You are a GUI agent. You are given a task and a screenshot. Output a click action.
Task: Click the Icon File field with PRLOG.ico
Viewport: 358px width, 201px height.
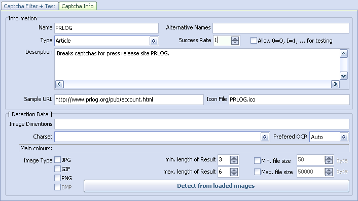289,100
